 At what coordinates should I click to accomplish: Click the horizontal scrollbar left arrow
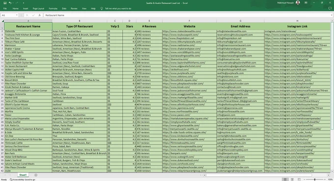click(204, 175)
